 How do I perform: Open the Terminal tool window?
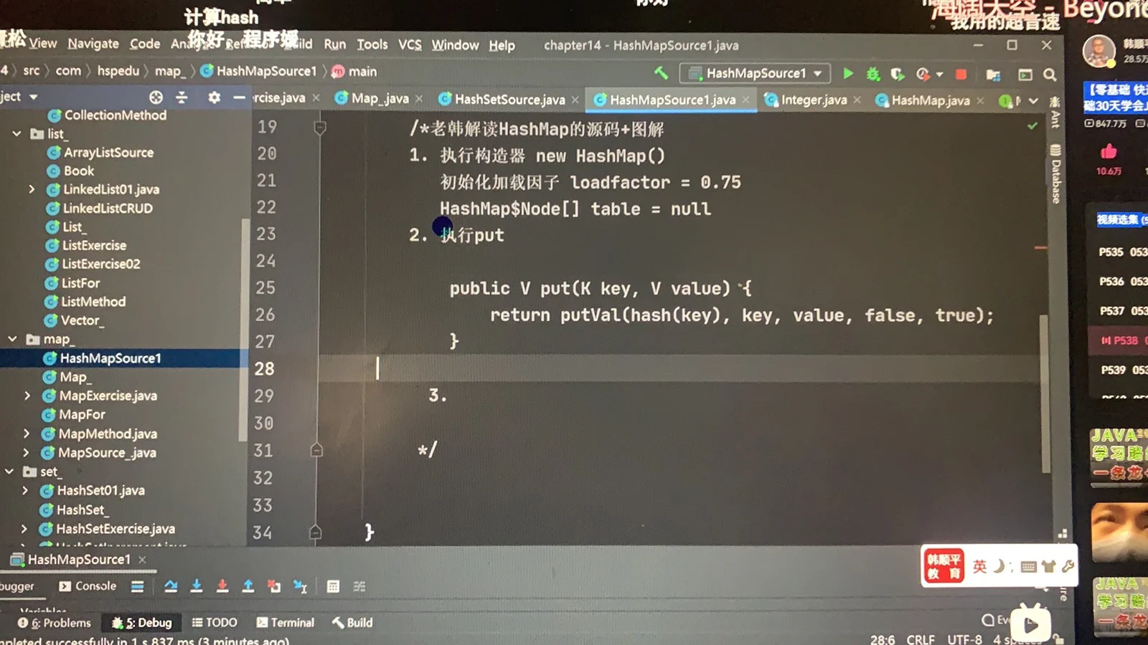[x=286, y=622]
